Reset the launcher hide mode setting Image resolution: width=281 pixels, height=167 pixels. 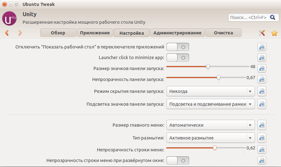click(262, 91)
